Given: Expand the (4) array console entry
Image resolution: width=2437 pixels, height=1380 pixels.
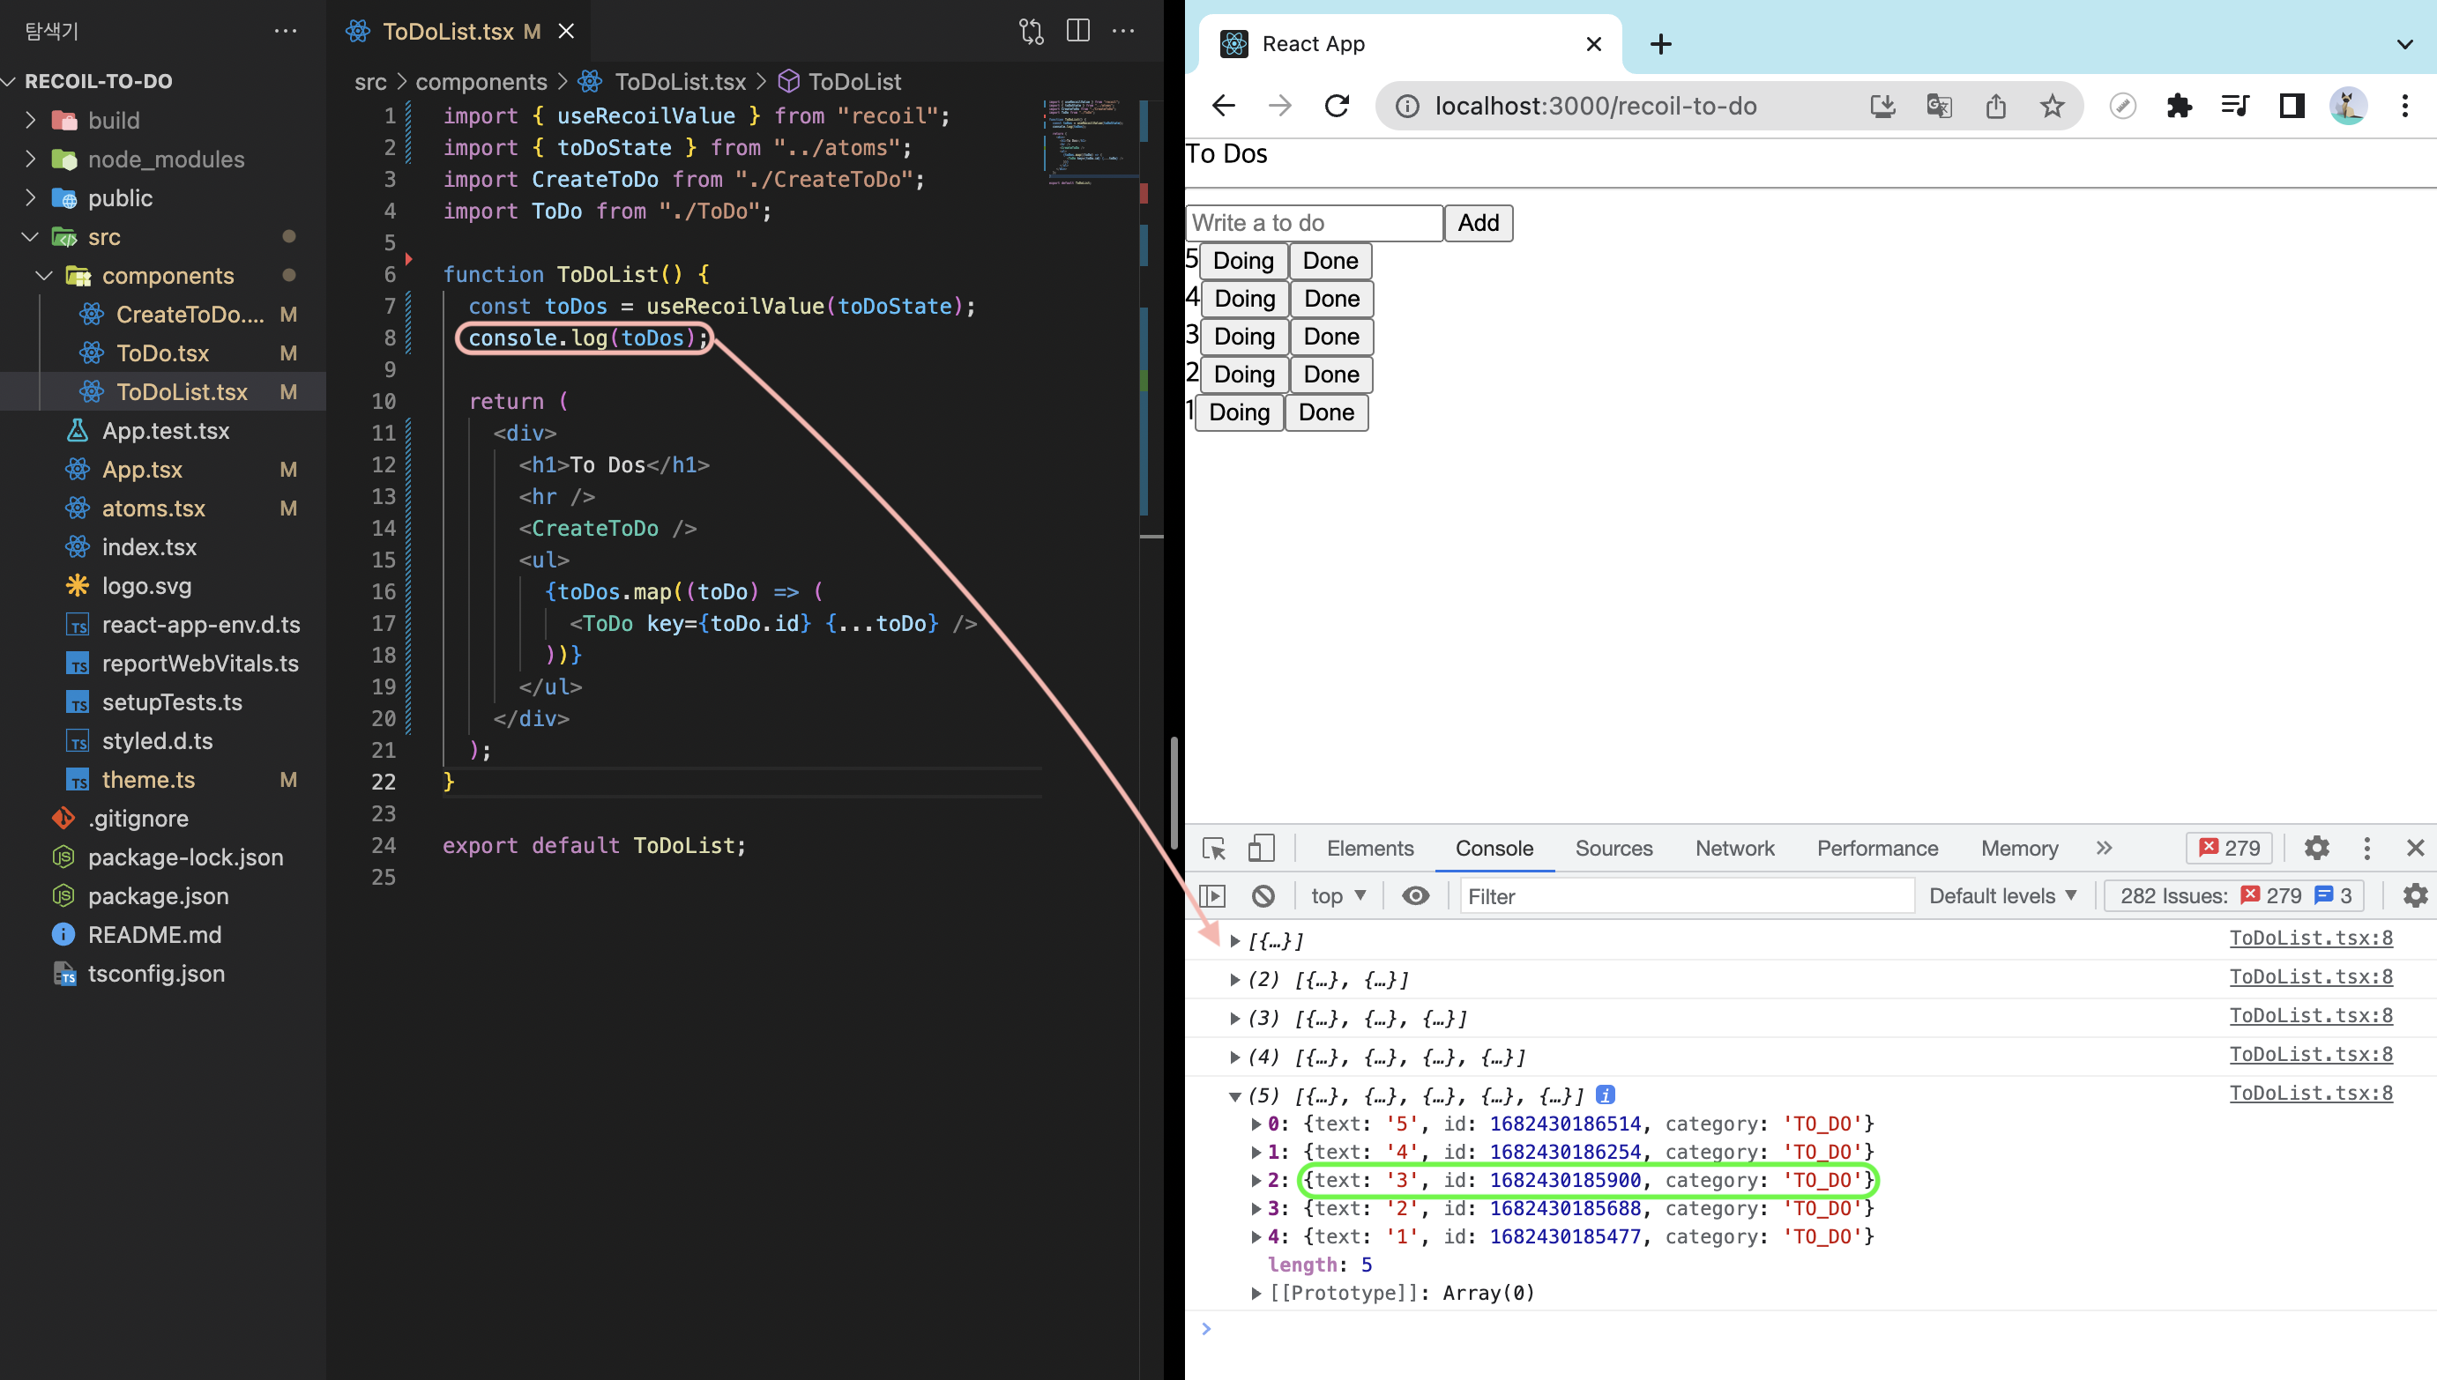Looking at the screenshot, I should click(x=1234, y=1057).
